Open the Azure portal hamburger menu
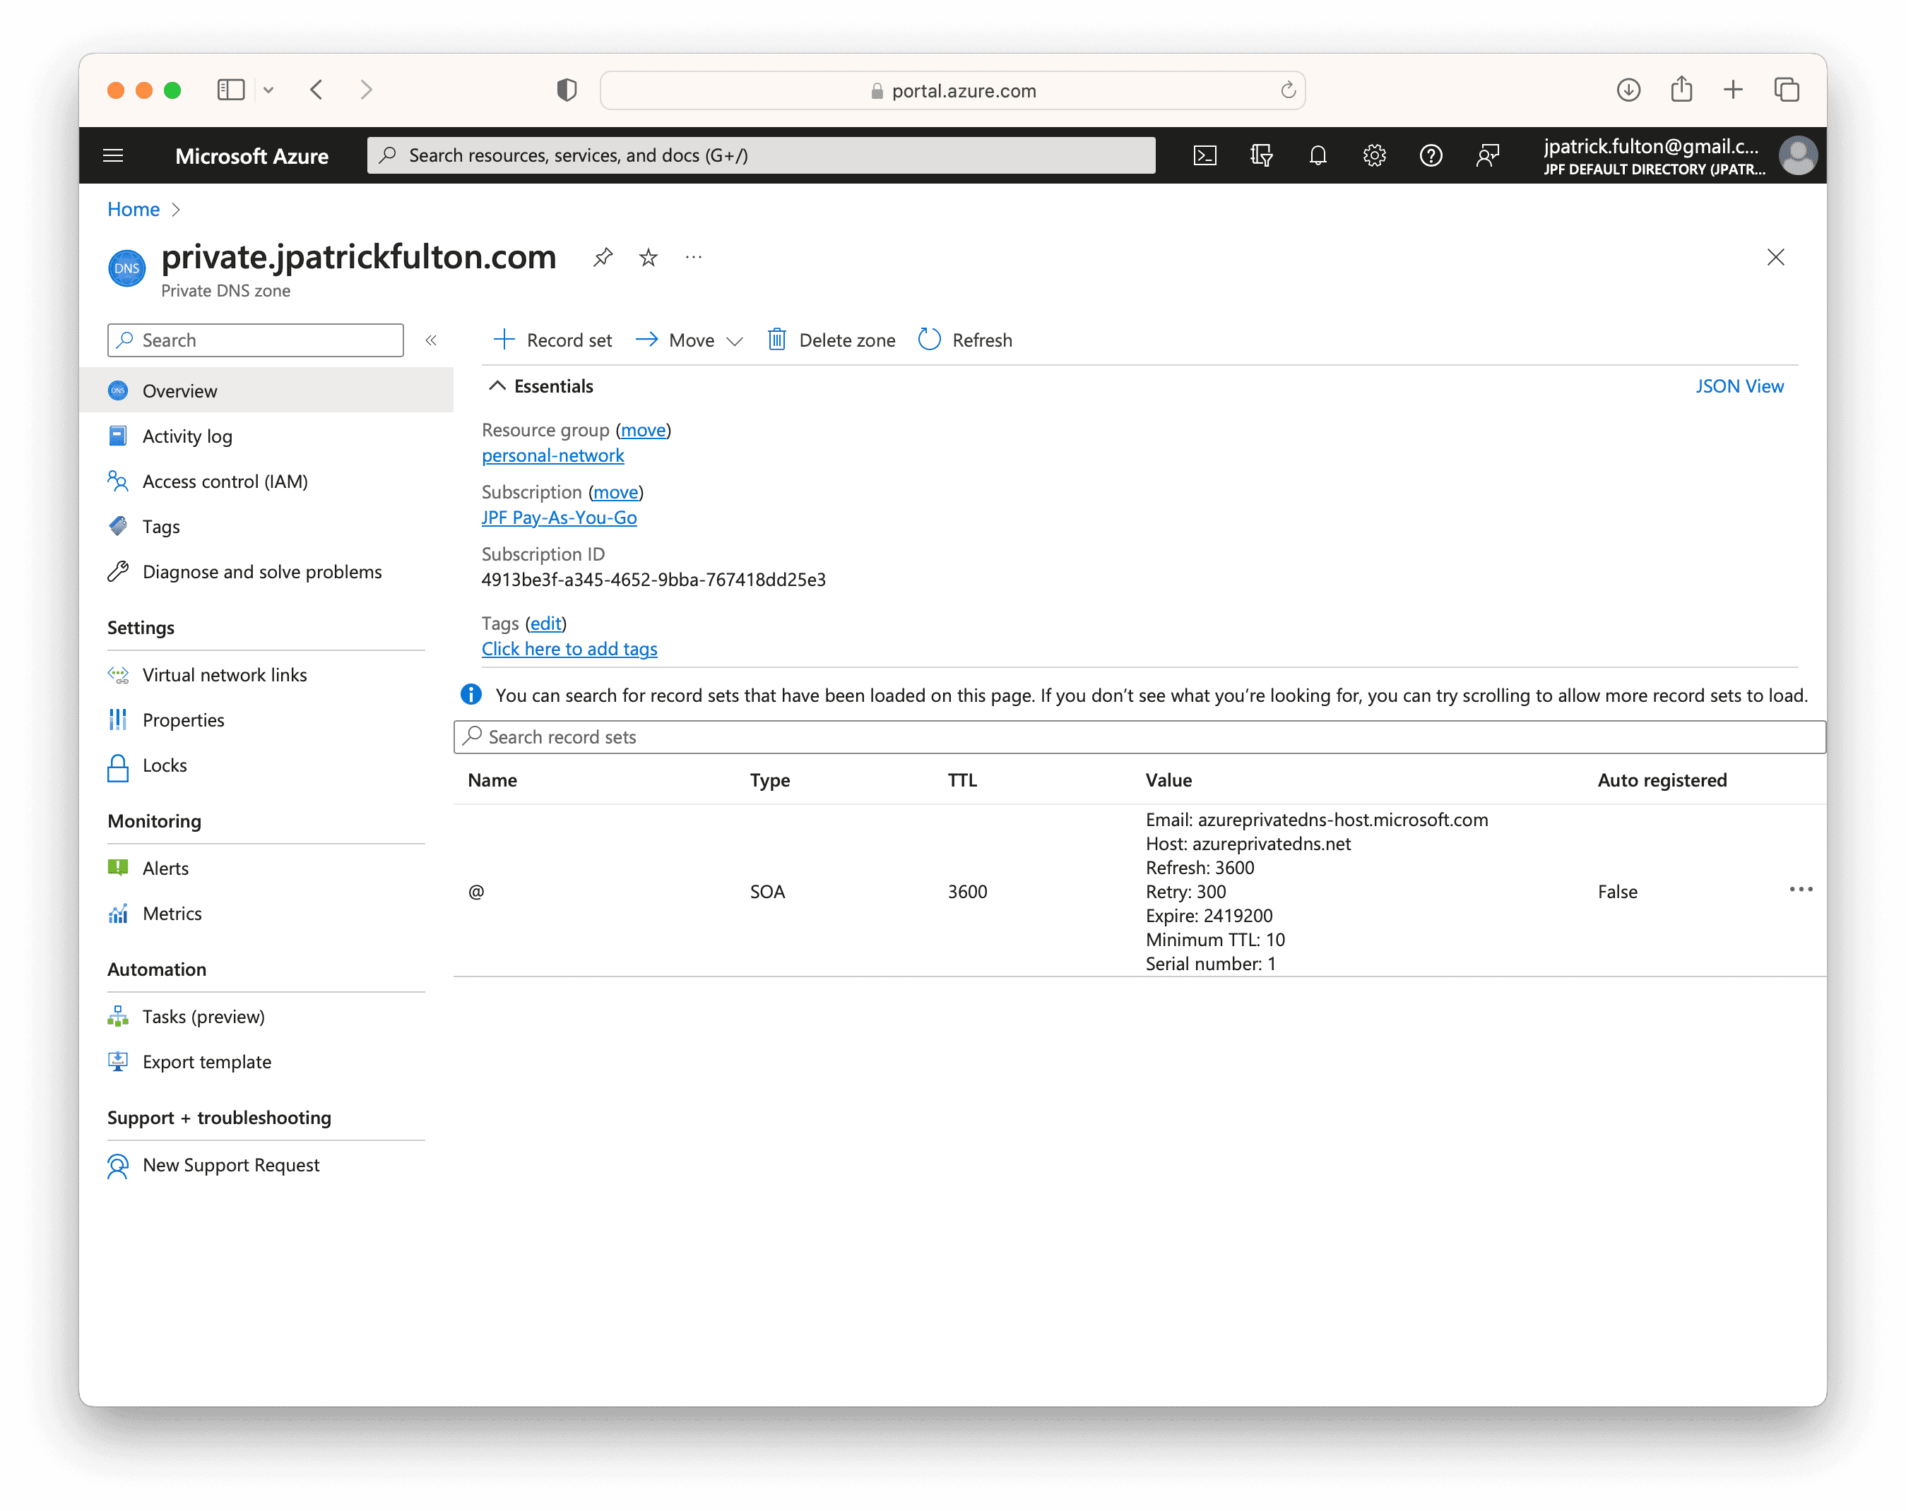This screenshot has height=1511, width=1906. click(113, 155)
